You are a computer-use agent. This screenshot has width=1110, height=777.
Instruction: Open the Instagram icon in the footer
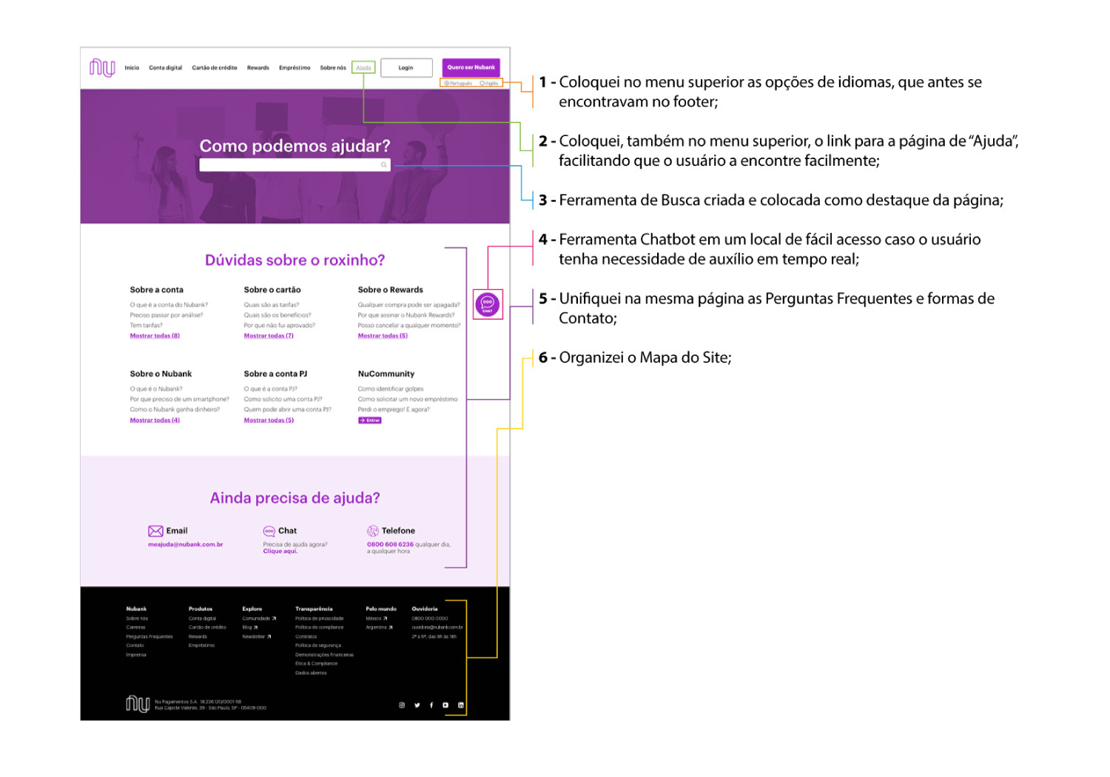pyautogui.click(x=402, y=705)
